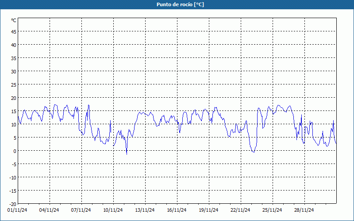Image resolution: width=354 pixels, height=221 pixels.
Task: Click the 10/11/24 date label
Action: (x=113, y=210)
